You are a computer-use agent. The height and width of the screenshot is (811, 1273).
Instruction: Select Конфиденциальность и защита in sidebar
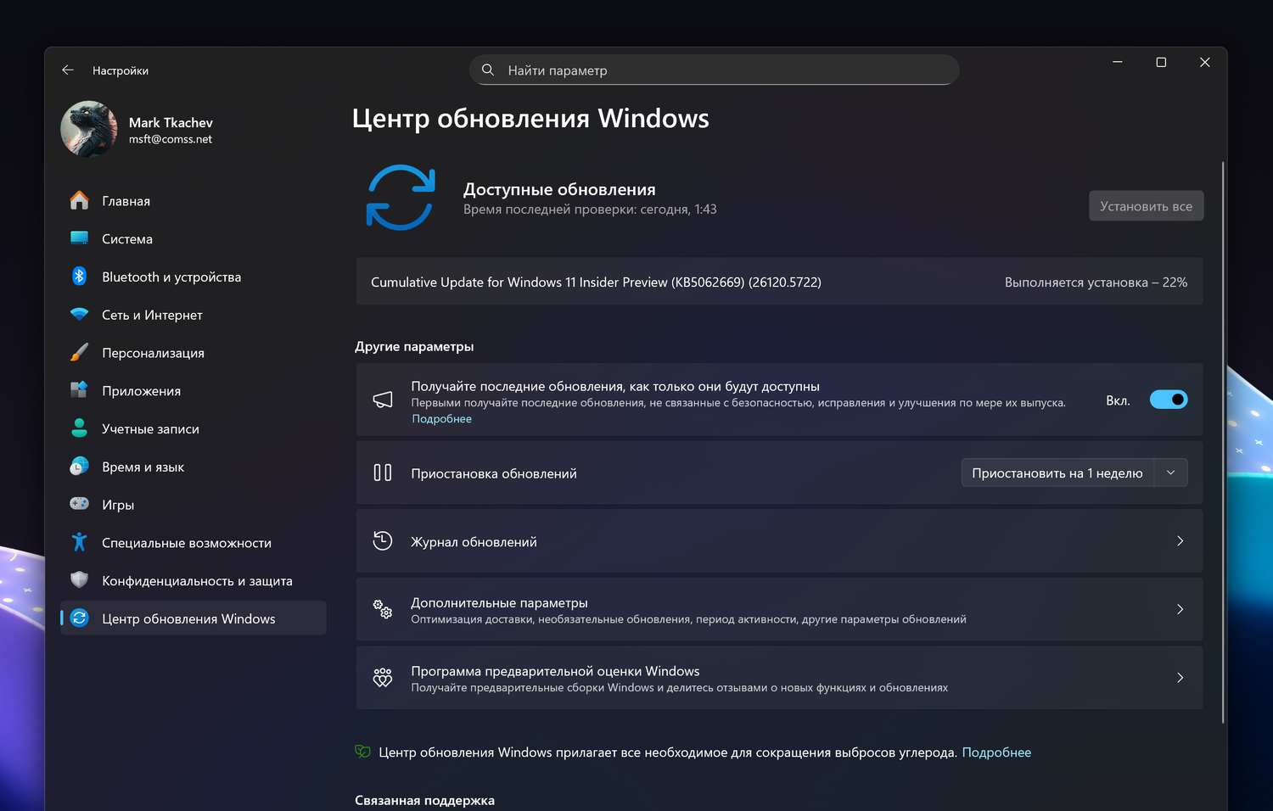pos(193,580)
